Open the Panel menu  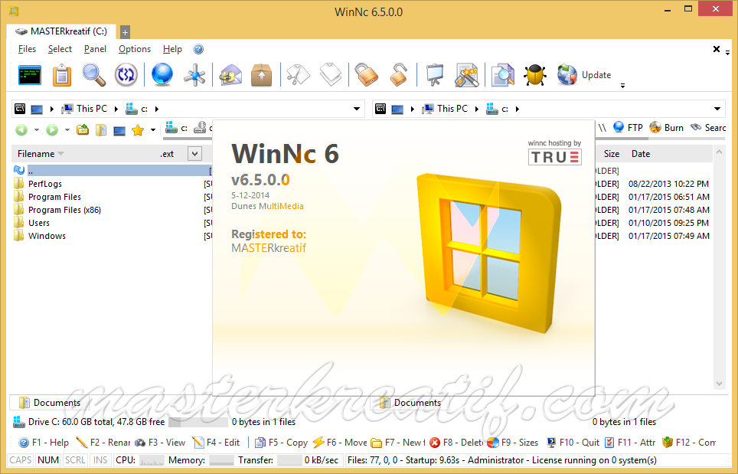[x=95, y=49]
